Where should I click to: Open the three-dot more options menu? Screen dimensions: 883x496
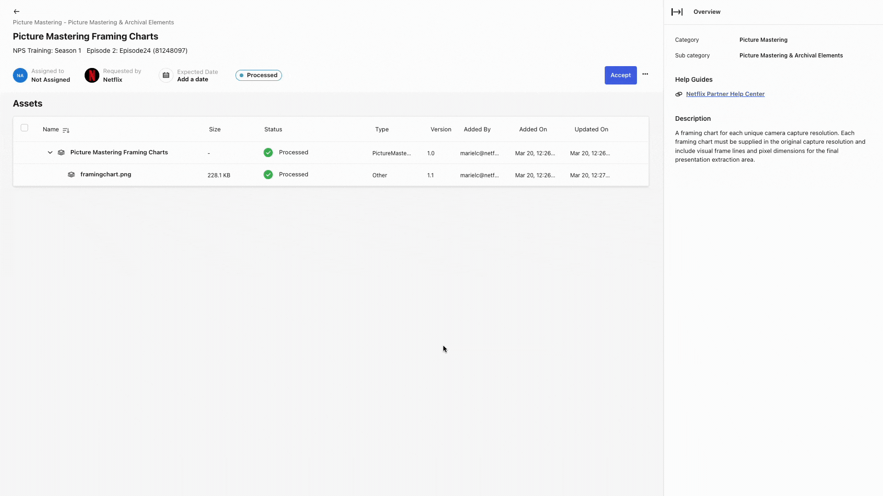[645, 74]
